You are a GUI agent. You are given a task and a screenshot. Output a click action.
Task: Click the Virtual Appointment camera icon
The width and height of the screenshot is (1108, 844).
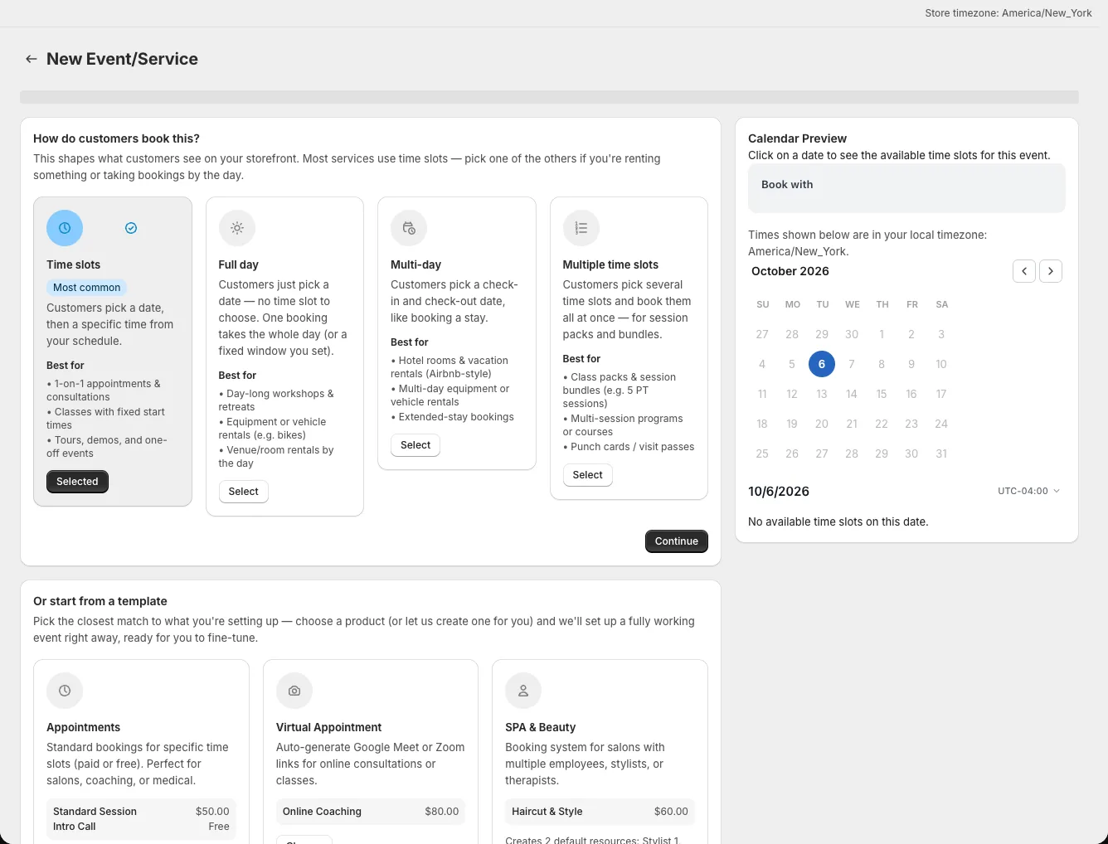[294, 691]
